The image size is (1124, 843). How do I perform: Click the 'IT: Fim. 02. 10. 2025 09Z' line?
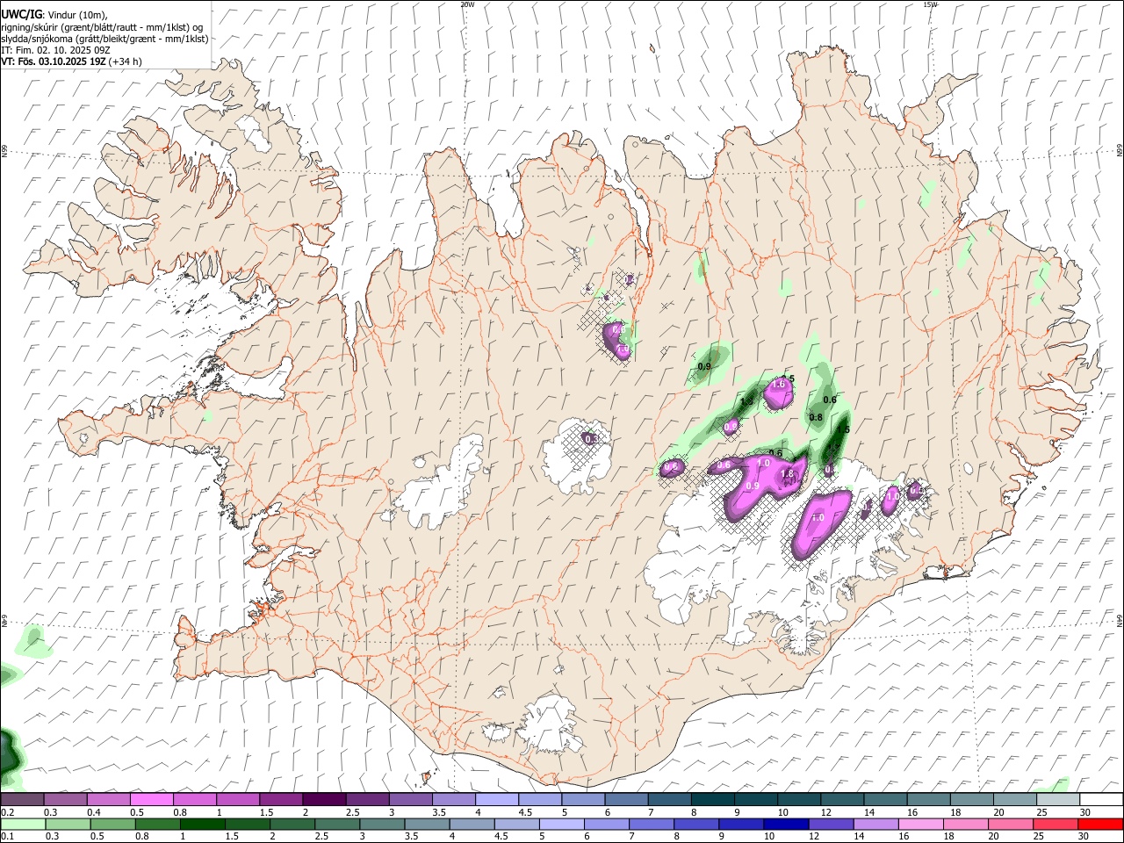55,50
